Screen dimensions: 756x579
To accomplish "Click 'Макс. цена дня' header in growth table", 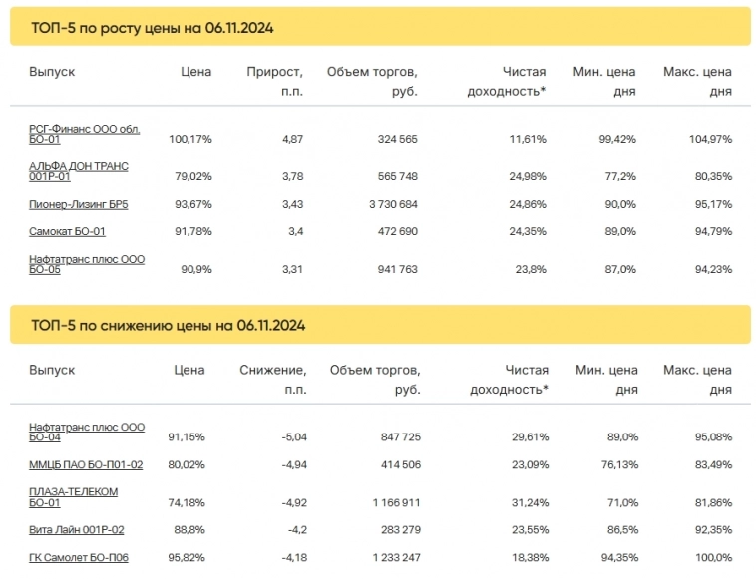I will point(697,81).
